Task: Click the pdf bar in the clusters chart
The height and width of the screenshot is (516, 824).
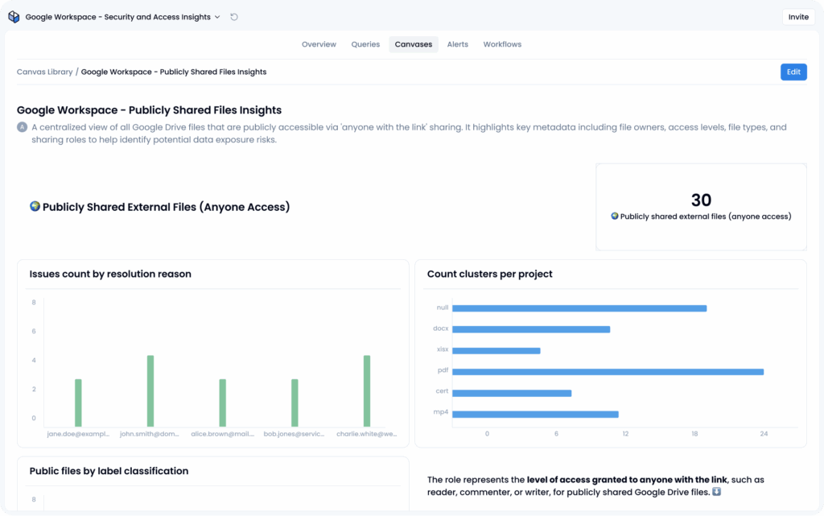Action: (x=608, y=372)
